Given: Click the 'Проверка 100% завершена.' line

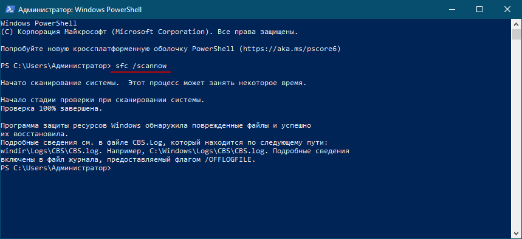Looking at the screenshot, I should tap(52, 108).
